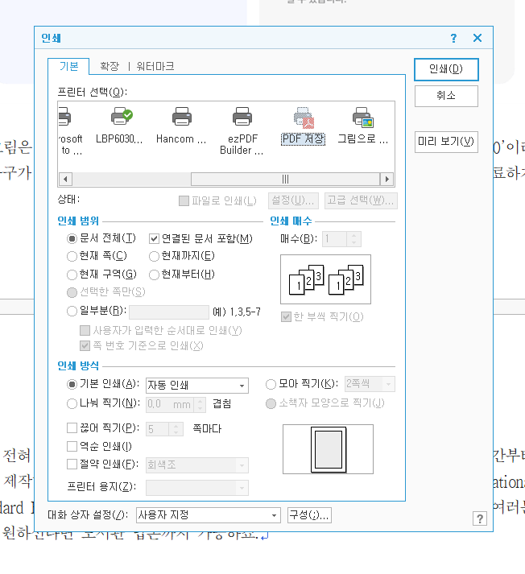This screenshot has height=574, width=525.
Task: Open 대화 상자 설정 사용자 지정 dropdown
Action: (x=208, y=515)
